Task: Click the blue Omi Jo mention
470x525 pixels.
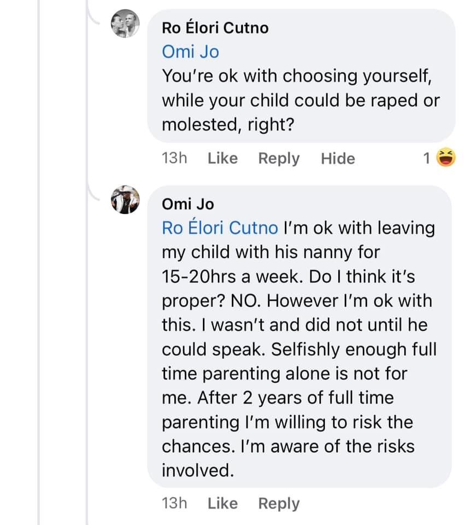Action: [x=190, y=52]
